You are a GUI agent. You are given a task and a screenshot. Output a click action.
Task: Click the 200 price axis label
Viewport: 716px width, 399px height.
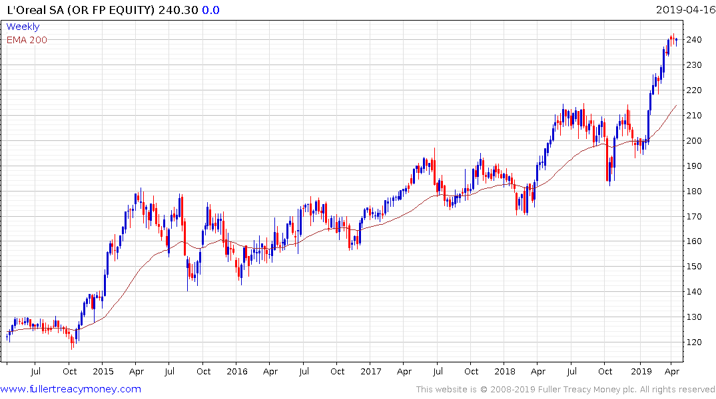coord(693,140)
